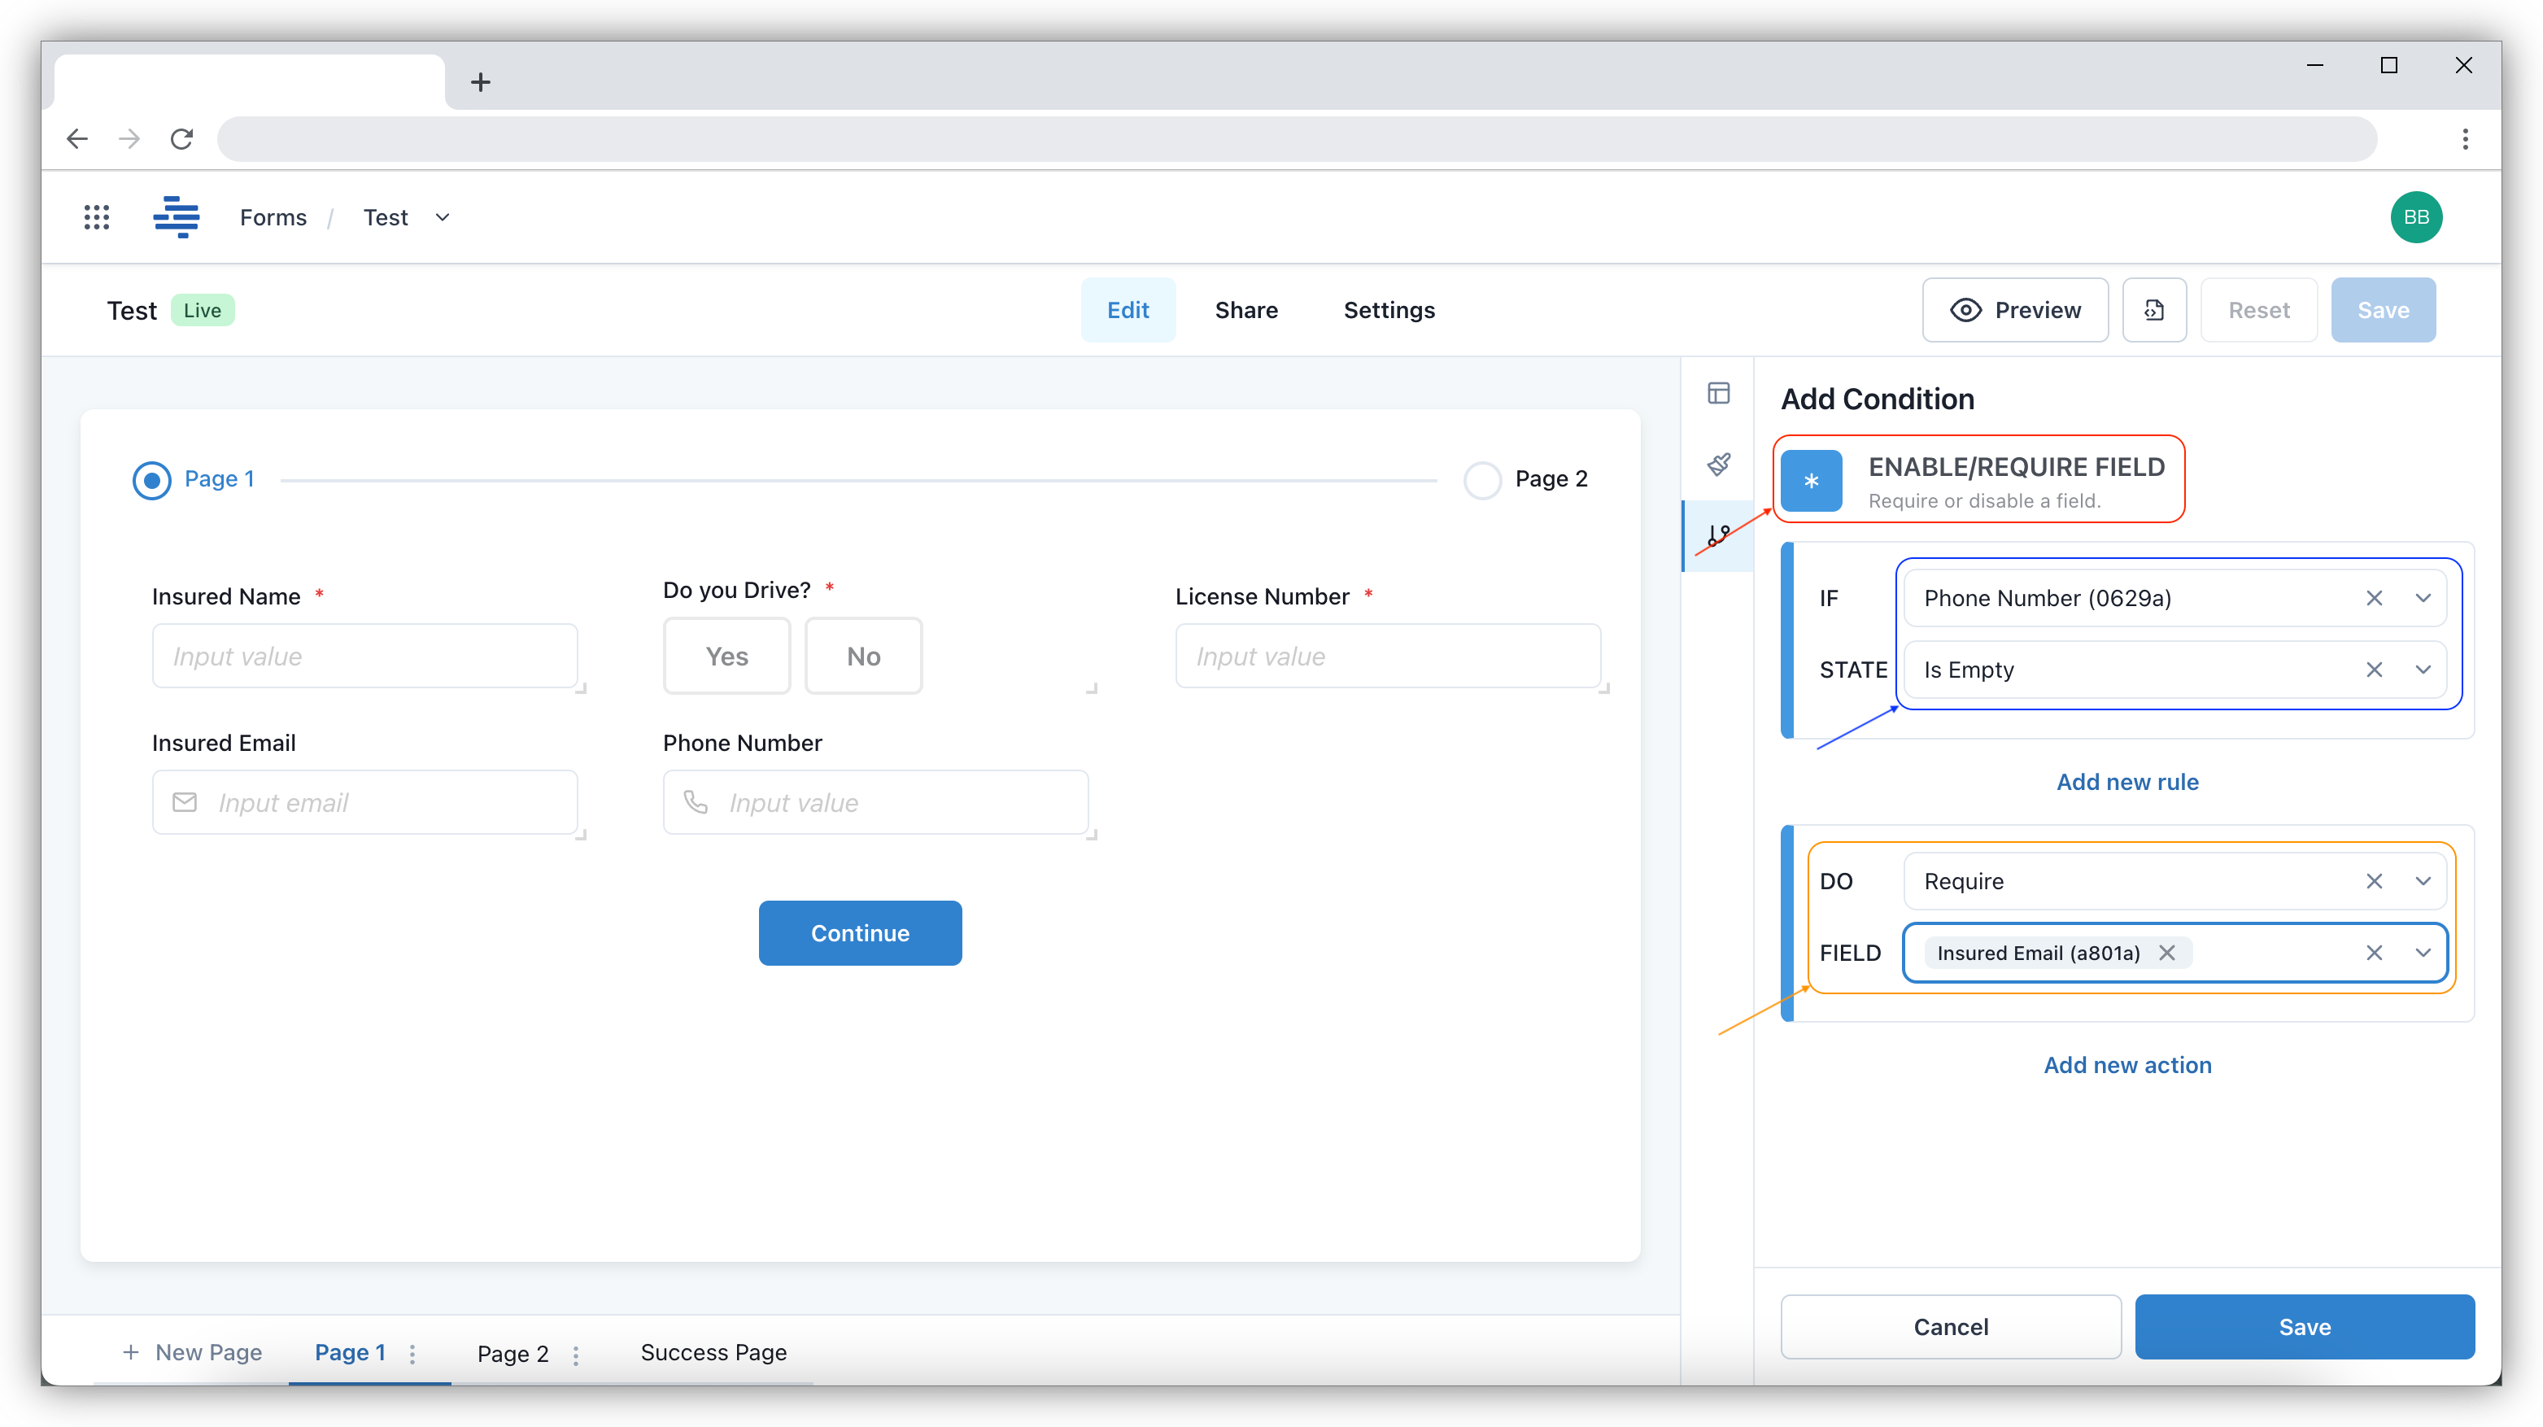Image resolution: width=2543 pixels, height=1427 pixels.
Task: Choose Yes for Do you Drive
Action: pyautogui.click(x=726, y=657)
